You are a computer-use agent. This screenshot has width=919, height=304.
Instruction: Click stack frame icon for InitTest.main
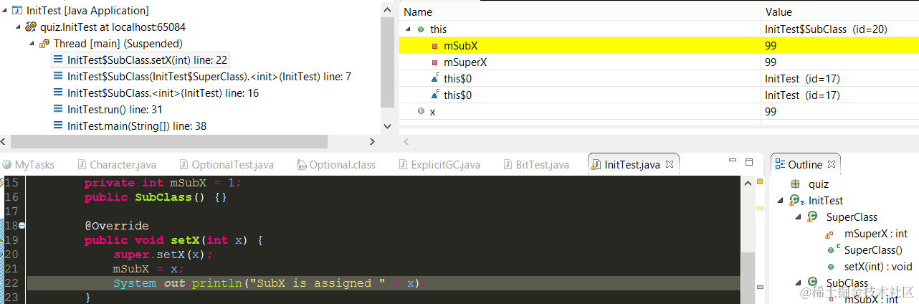(59, 126)
